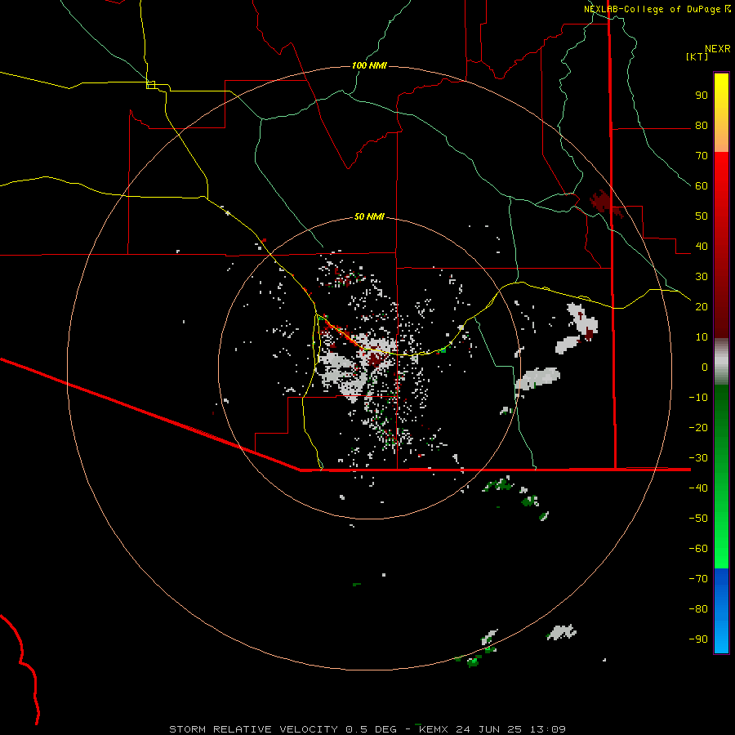This screenshot has height=735, width=735.
Task: Select the 20 value on the velocity scale
Action: (x=702, y=307)
